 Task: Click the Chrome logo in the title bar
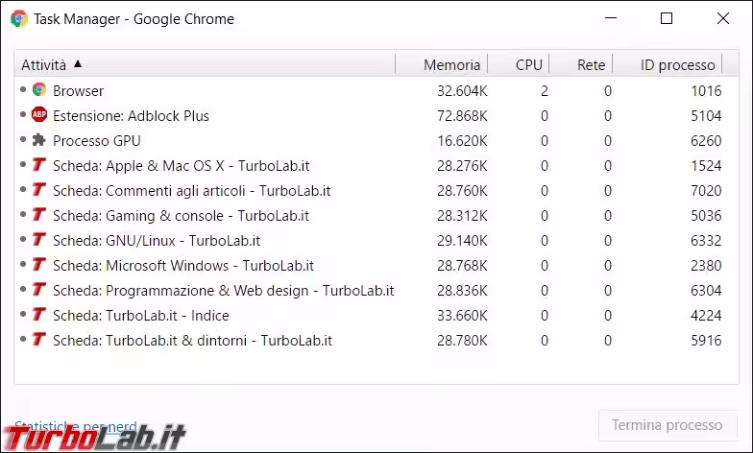tap(19, 18)
